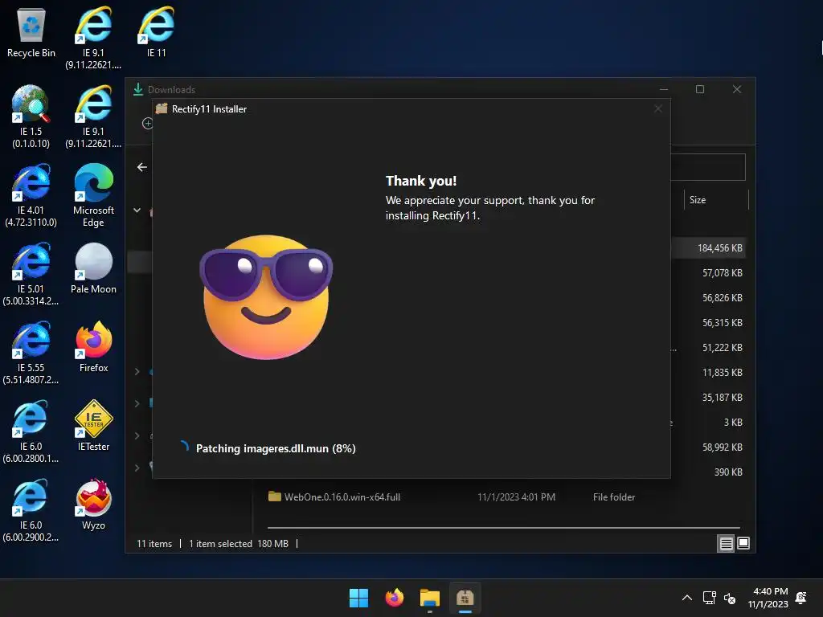This screenshot has height=617, width=823.
Task: Open the IE 6.0 (6.00.2900) shortcut
Action: [31, 510]
